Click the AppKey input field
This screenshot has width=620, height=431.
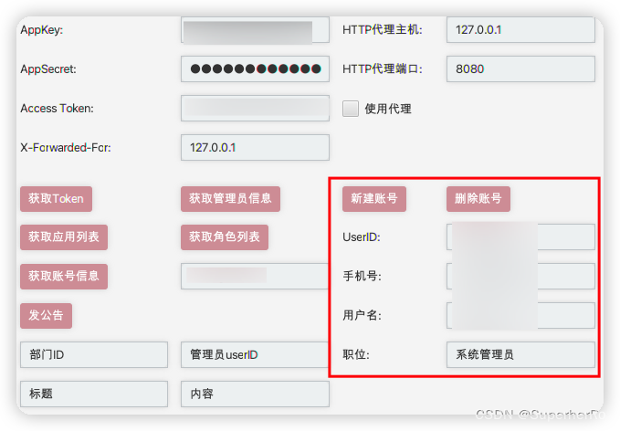pyautogui.click(x=255, y=29)
